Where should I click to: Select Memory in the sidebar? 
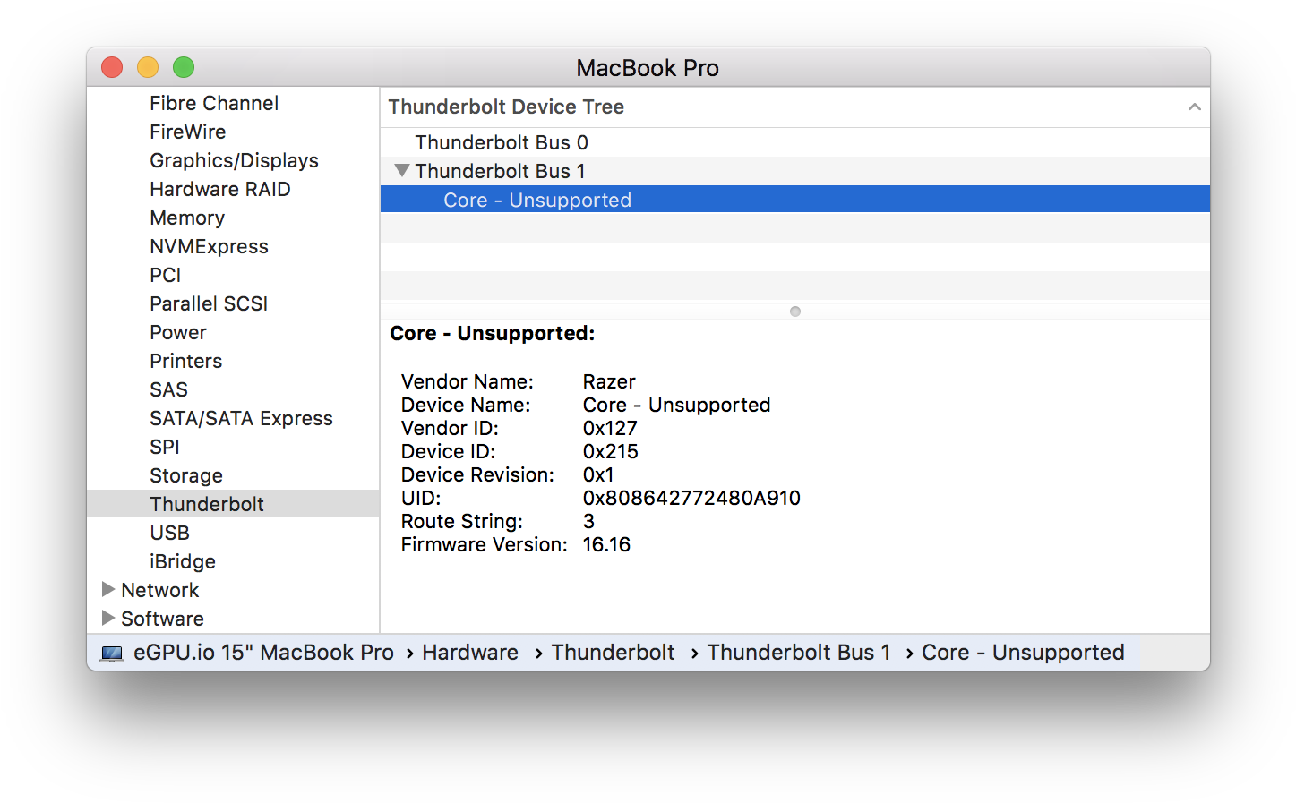point(186,218)
